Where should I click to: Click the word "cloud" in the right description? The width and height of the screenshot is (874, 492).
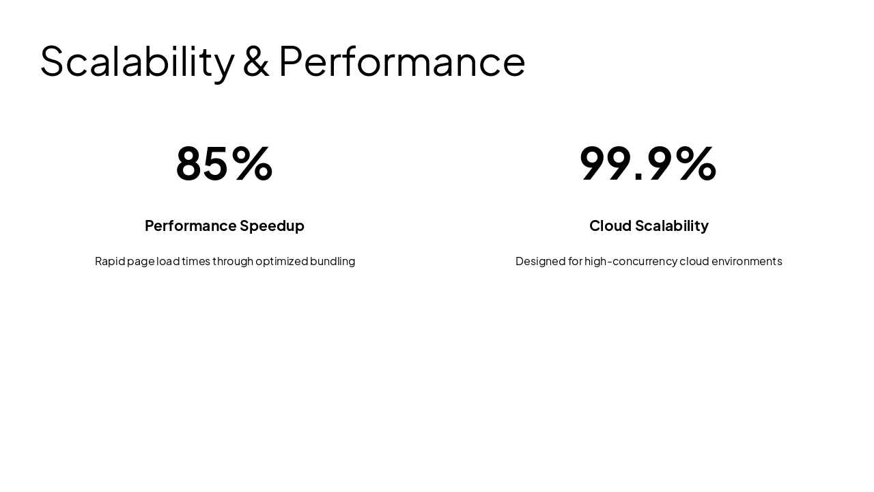pos(694,261)
